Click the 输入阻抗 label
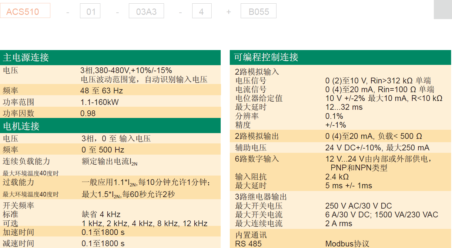Screen dimensions: 452x248 click(x=251, y=177)
